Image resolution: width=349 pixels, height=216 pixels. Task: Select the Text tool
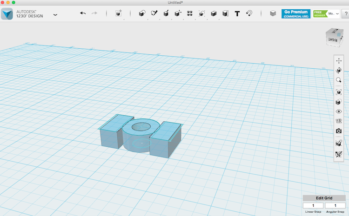tap(237, 14)
